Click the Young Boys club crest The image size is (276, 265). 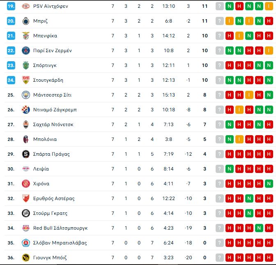(x=26, y=258)
